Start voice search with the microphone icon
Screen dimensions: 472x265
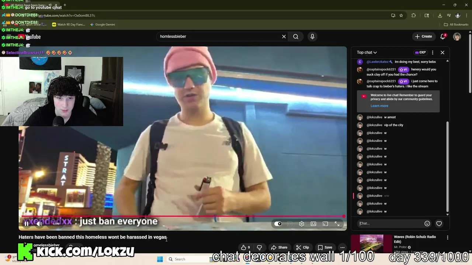(312, 36)
